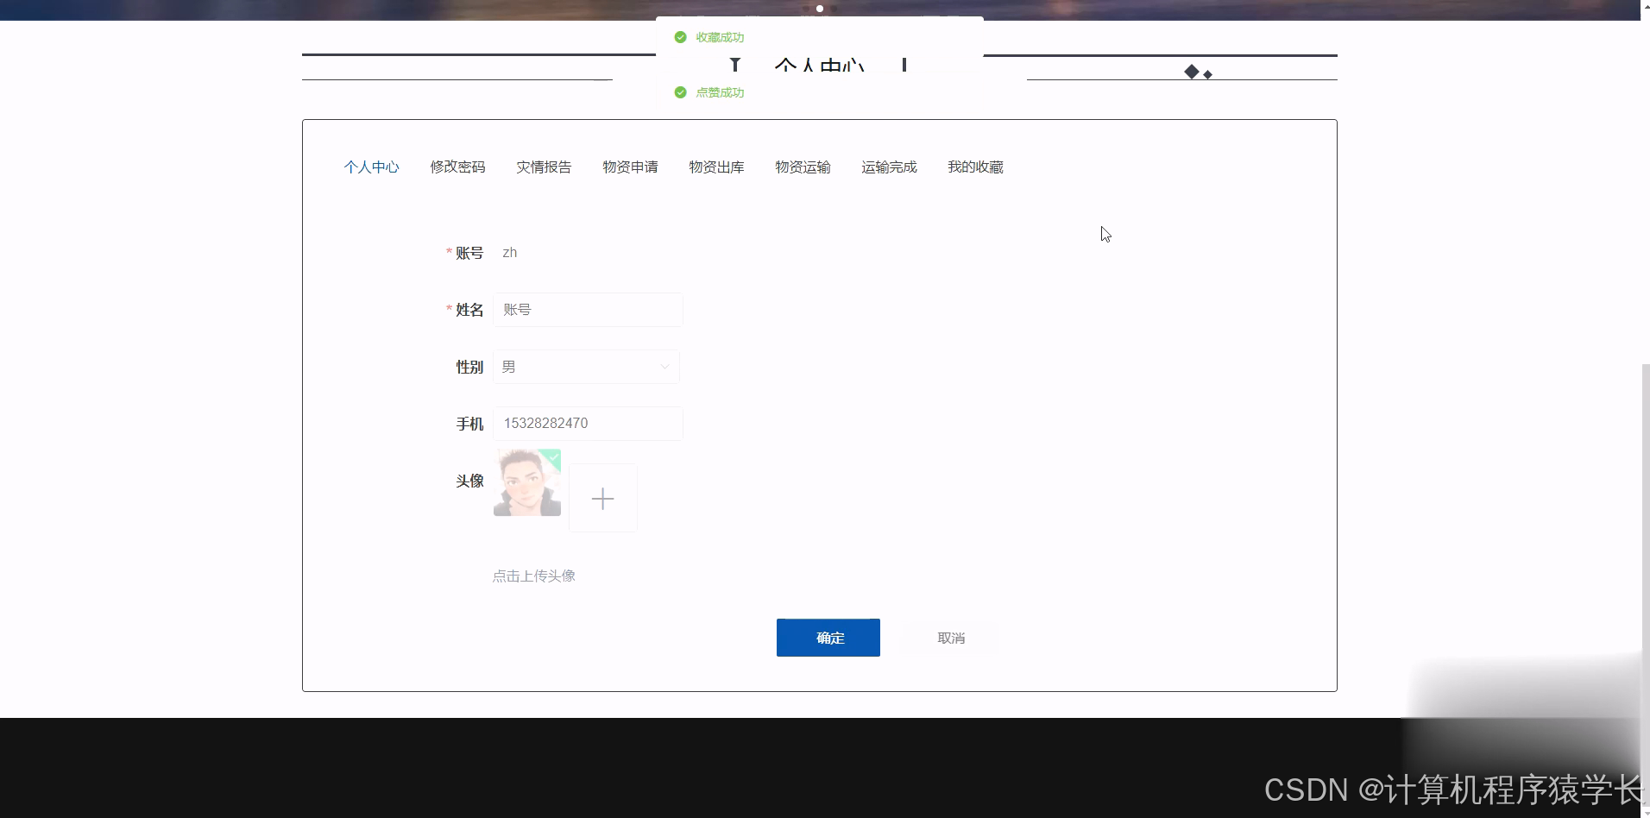Click the T-shaped icon beside 个人中心 title

(735, 65)
